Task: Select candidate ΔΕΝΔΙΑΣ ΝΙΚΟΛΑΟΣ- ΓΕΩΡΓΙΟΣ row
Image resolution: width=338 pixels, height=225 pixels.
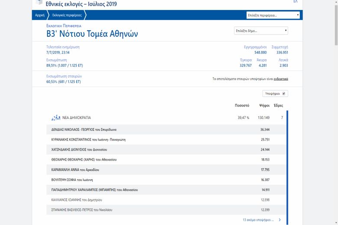Action: coord(166,129)
